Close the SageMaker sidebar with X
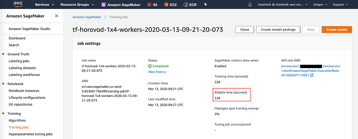The image size is (358, 139). click(57, 16)
